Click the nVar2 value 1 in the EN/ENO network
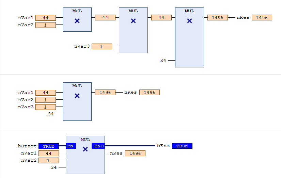Image resolution: width=281 pixels, height=178 pixels. 49,160
